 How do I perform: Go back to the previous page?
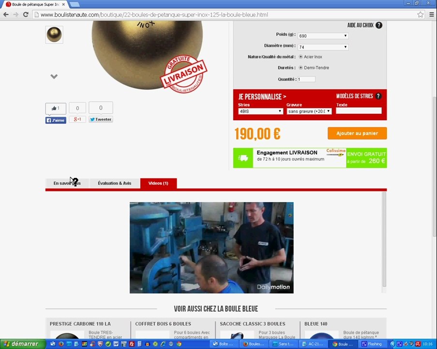click(6, 15)
